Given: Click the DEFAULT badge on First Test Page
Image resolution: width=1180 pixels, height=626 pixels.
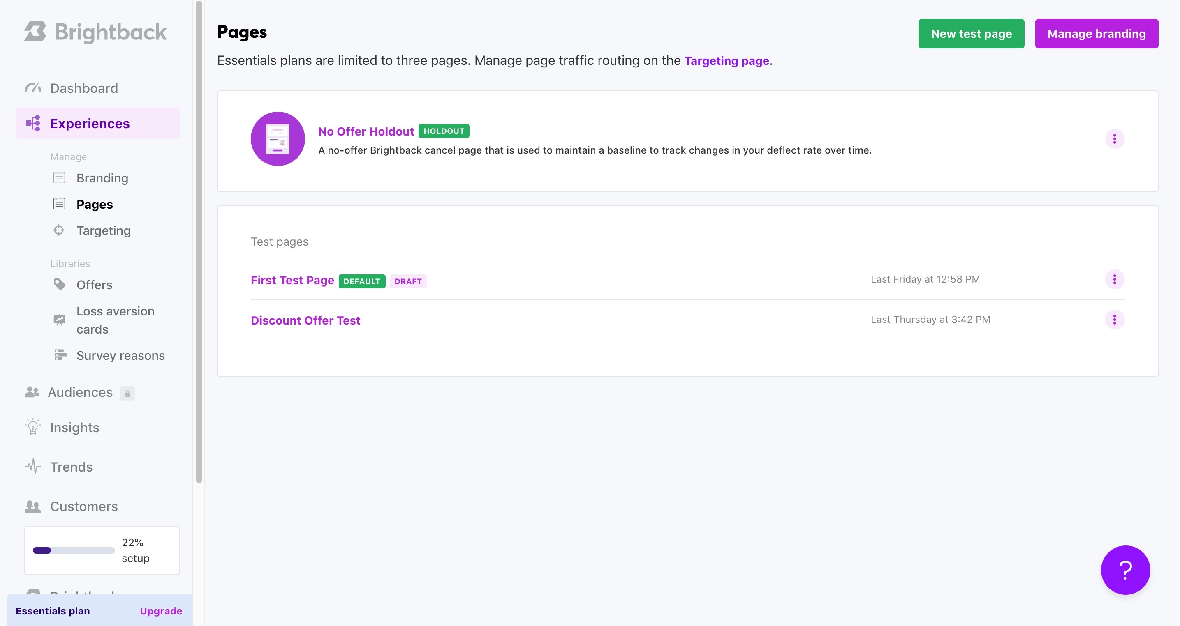Looking at the screenshot, I should click(362, 281).
